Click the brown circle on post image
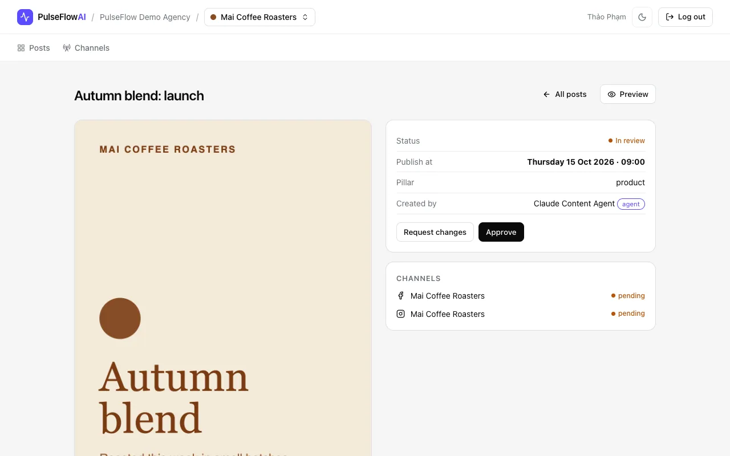 point(120,318)
